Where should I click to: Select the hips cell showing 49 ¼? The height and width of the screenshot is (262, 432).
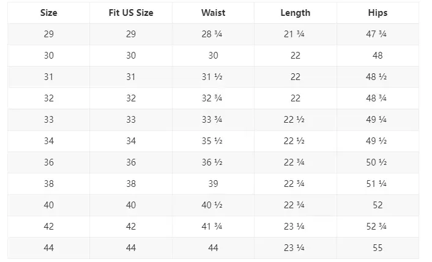pyautogui.click(x=378, y=120)
